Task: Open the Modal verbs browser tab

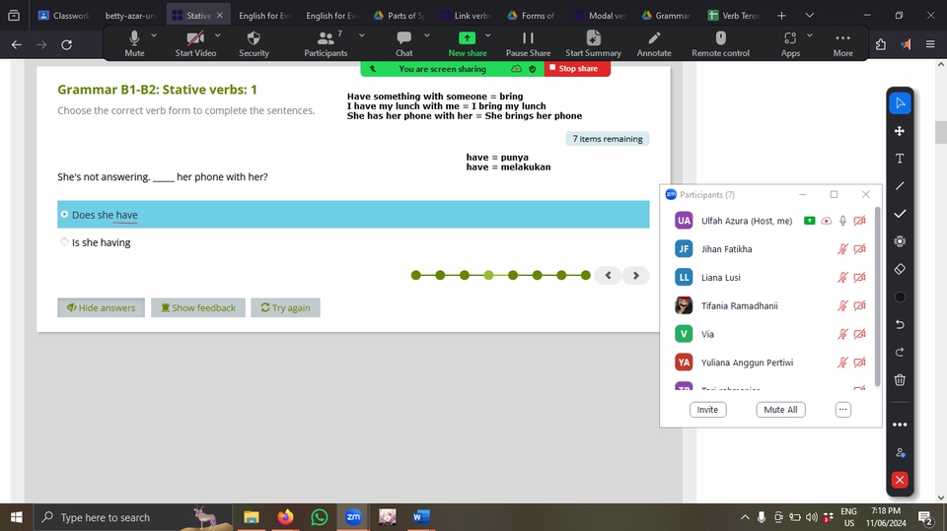Action: [601, 16]
